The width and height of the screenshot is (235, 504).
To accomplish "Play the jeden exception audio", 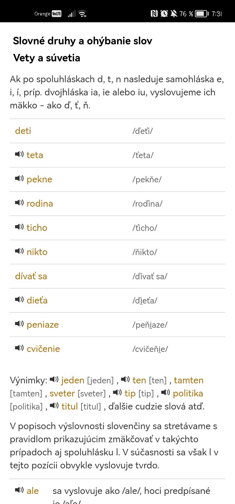I will pyautogui.click(x=54, y=380).
